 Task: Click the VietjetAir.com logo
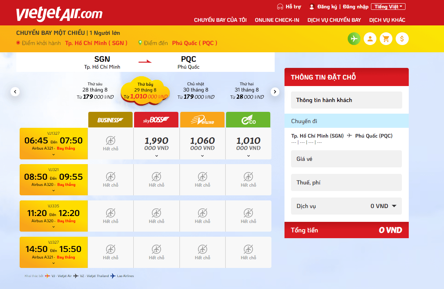pos(59,14)
